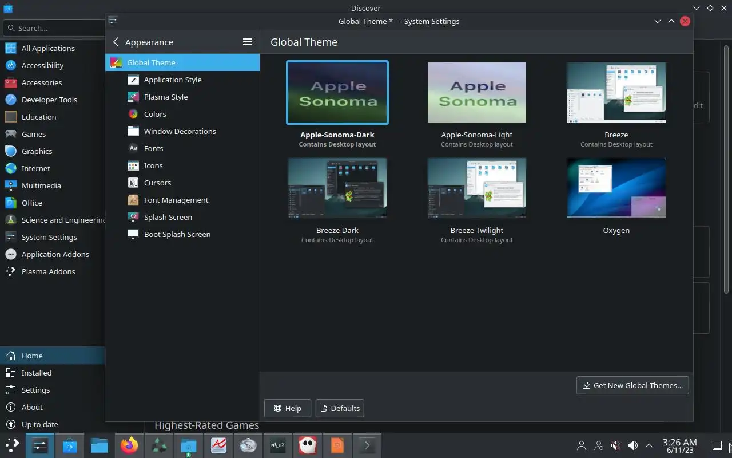The image size is (732, 458).
Task: Go back from the Appearance section
Action: click(116, 42)
